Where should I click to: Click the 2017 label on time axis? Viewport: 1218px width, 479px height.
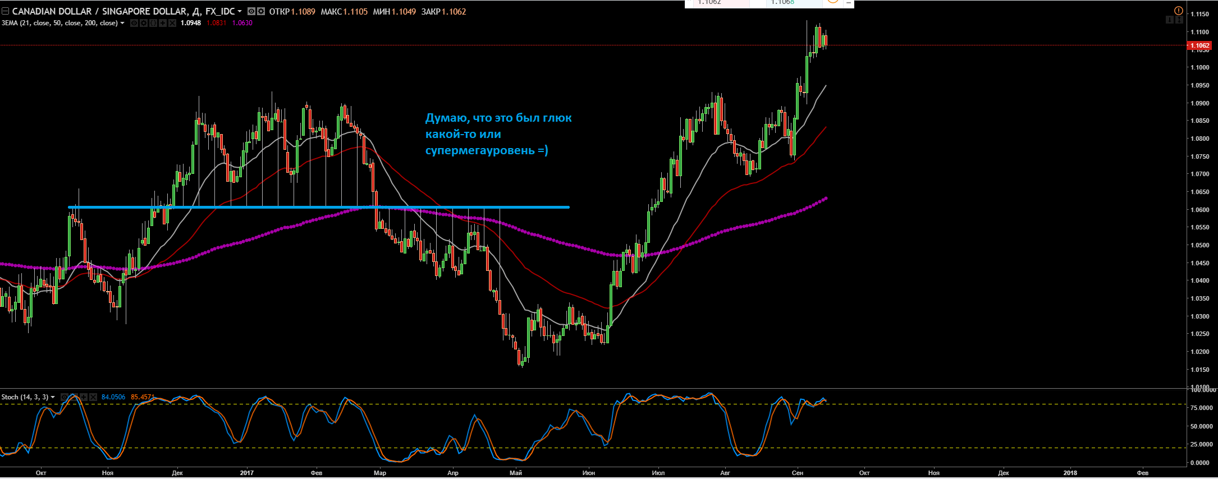point(247,473)
